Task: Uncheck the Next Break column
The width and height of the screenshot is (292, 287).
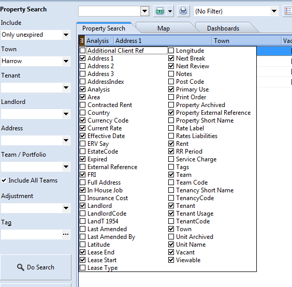Action: tap(171, 58)
